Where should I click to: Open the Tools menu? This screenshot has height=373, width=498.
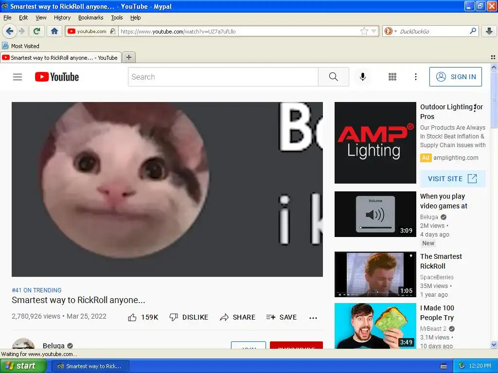coord(117,17)
